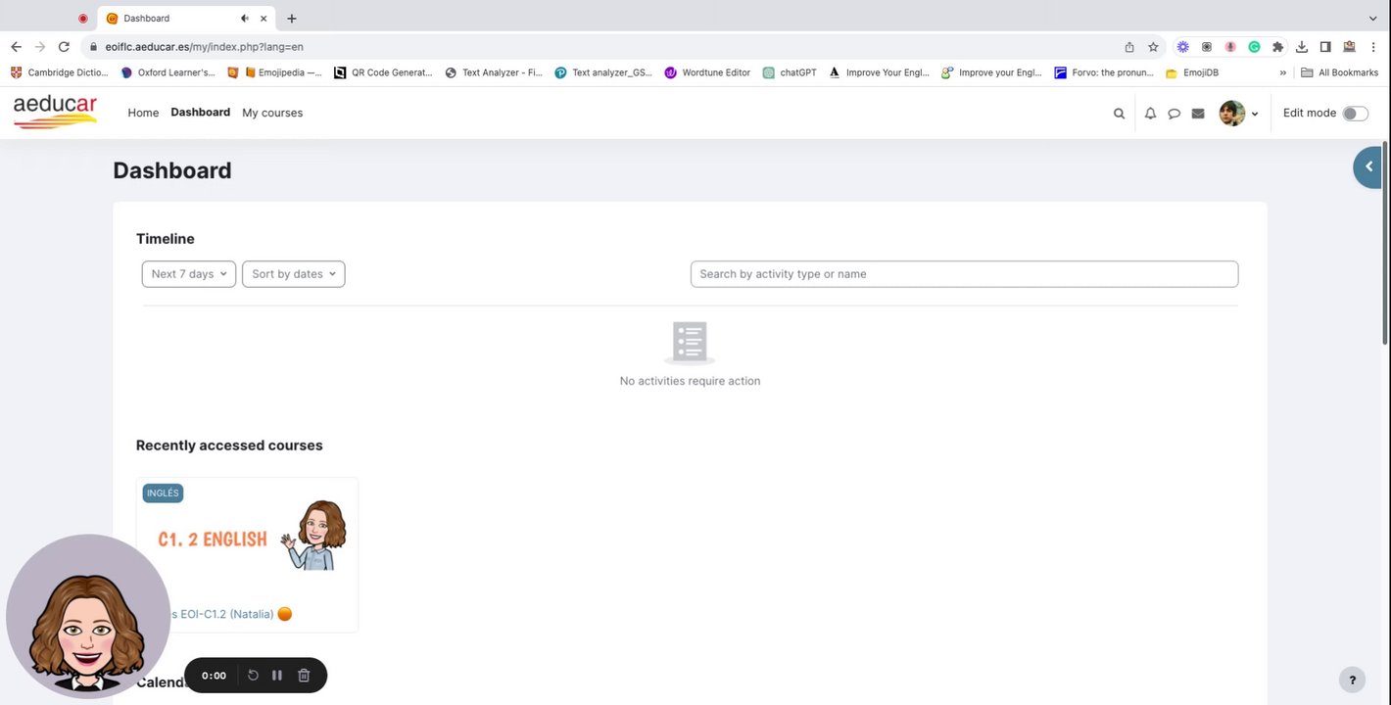Expand the user menu chevron beside the avatar
Screen dimensions: 1391x705
click(x=1255, y=114)
